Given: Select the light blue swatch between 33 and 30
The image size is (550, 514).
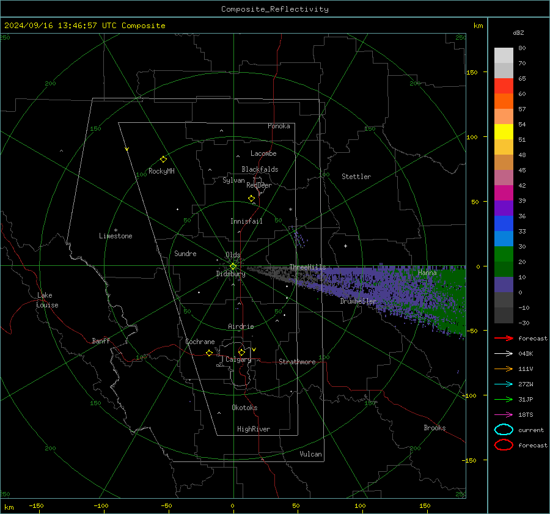Looking at the screenshot, I should (504, 238).
